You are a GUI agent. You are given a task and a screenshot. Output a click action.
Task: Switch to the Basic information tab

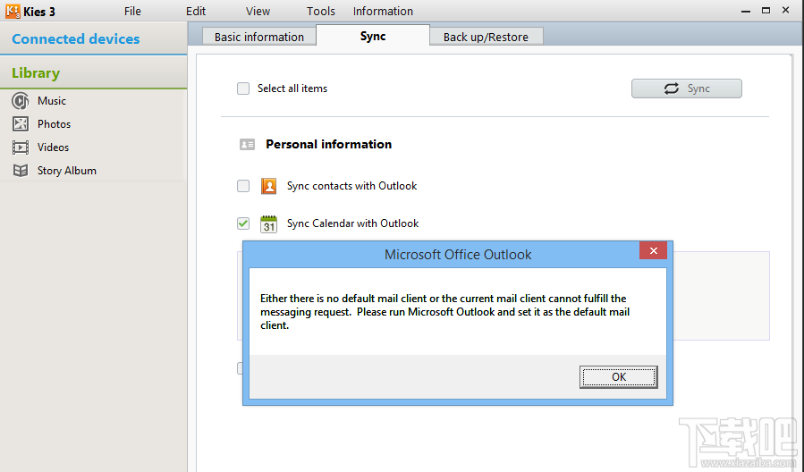pyautogui.click(x=259, y=37)
